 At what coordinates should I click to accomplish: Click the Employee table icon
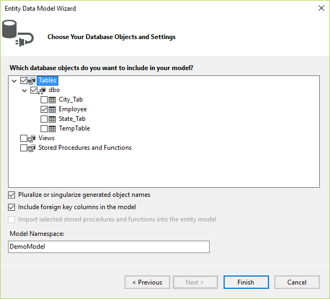point(52,110)
